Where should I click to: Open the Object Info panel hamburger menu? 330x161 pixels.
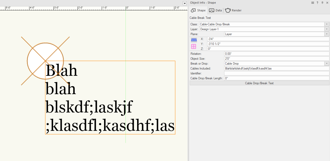313,3
